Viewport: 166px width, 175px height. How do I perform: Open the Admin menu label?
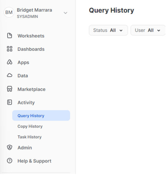[x=25, y=148]
